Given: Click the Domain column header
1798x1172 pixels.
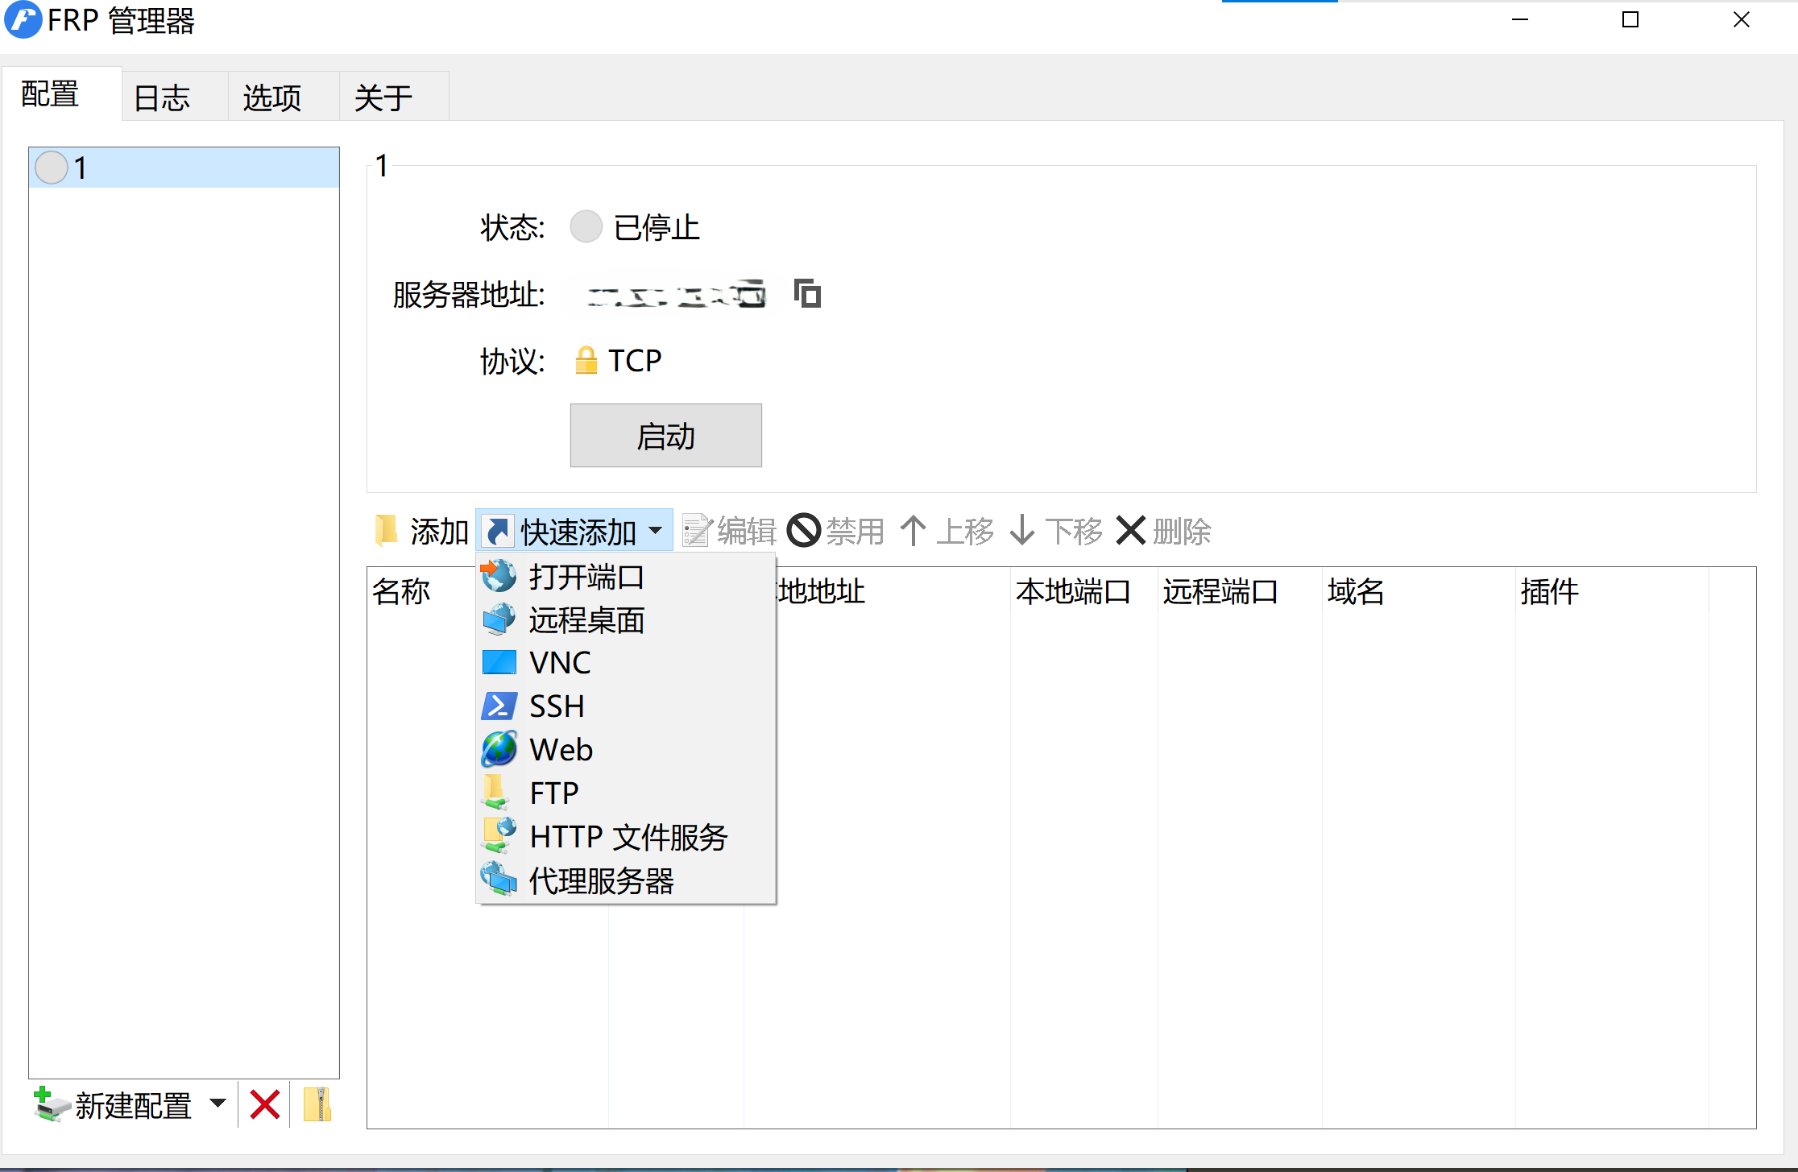Looking at the screenshot, I should point(1356,592).
